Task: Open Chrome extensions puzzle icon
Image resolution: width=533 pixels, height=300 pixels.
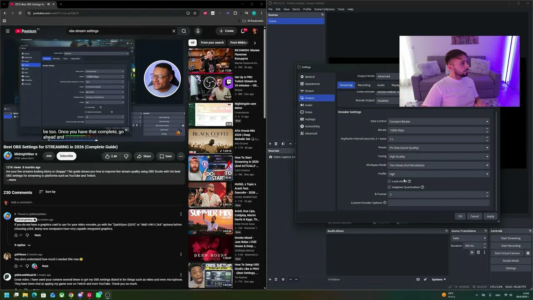Action: tap(235, 13)
